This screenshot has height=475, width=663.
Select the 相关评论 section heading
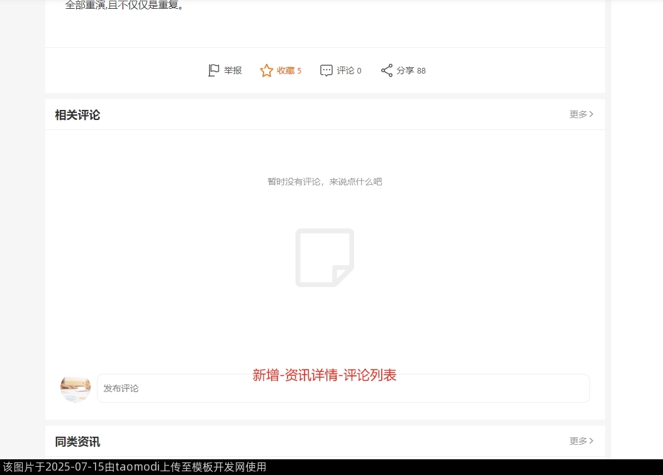tap(77, 115)
